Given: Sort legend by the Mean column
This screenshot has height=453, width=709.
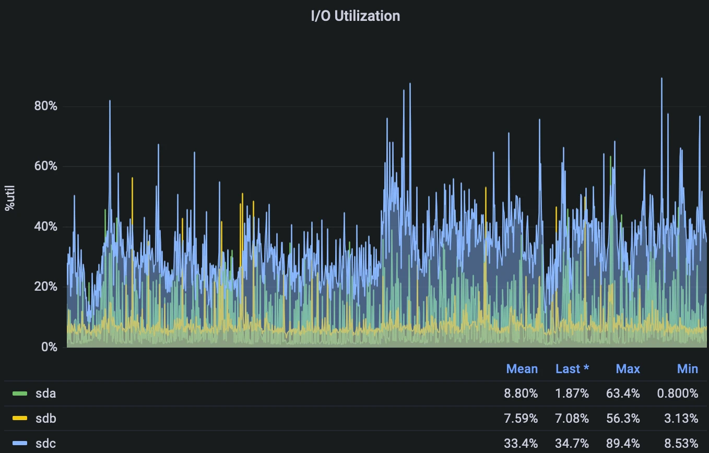Looking at the screenshot, I should coord(522,369).
